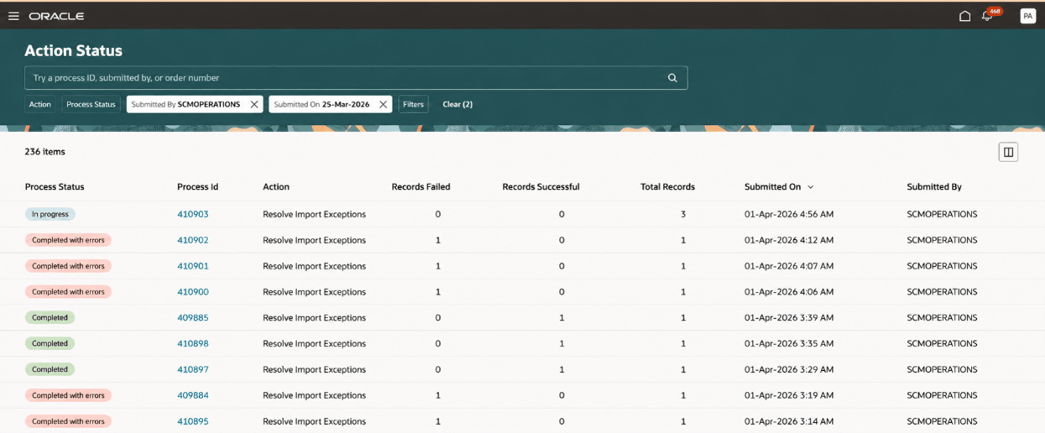Select Completed with errors badge for 410902
The image size is (1045, 433).
pyautogui.click(x=68, y=240)
